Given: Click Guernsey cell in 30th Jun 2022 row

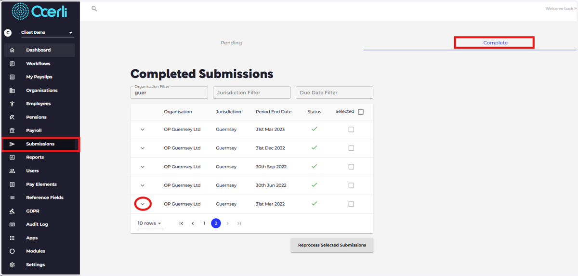Looking at the screenshot, I should 226,185.
